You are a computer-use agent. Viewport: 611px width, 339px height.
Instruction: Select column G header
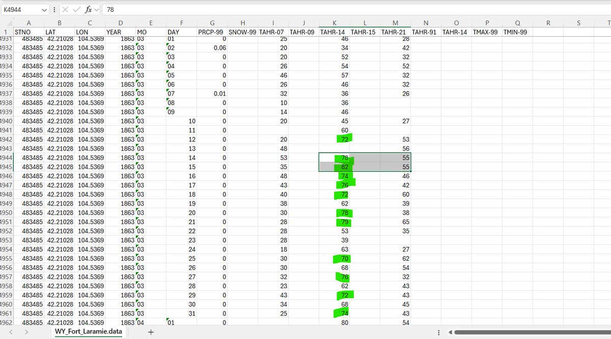tap(212, 23)
